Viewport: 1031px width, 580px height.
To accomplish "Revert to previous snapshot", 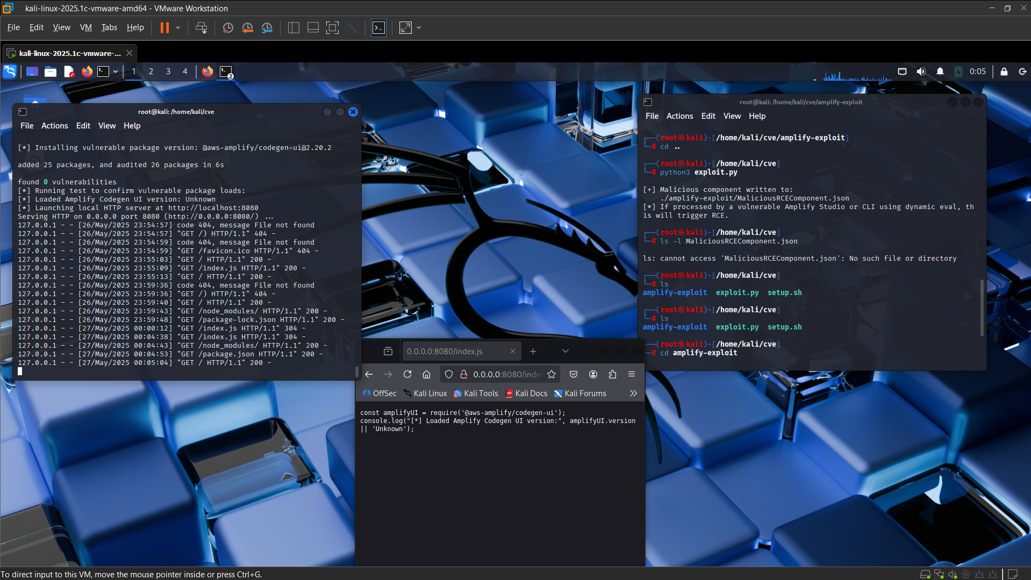I will coord(247,27).
